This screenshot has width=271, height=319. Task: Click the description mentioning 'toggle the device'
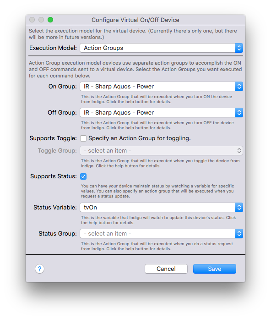[x=160, y=163]
